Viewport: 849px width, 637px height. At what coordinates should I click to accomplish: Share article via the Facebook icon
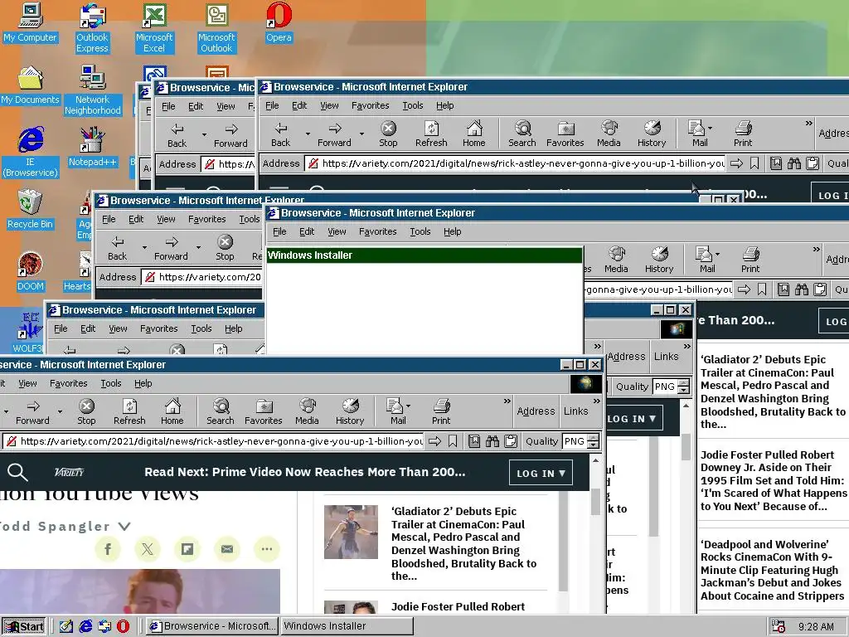coord(108,549)
